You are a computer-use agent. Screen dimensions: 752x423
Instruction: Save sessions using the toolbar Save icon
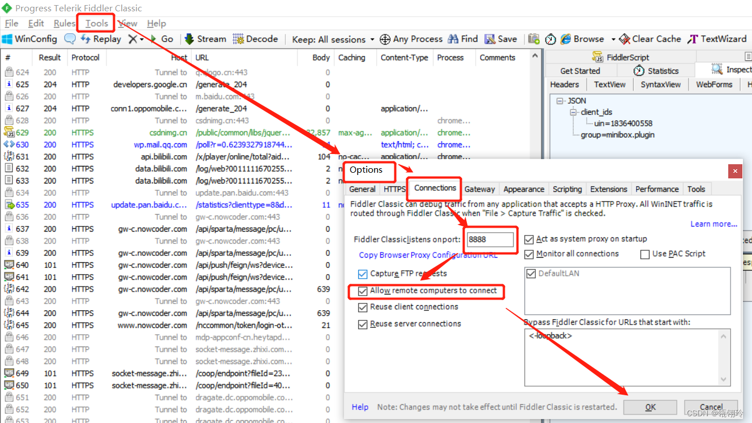[501, 39]
